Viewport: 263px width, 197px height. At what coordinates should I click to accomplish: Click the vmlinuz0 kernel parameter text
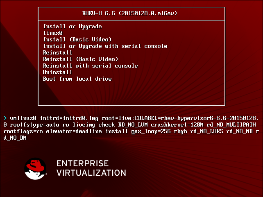point(23,118)
